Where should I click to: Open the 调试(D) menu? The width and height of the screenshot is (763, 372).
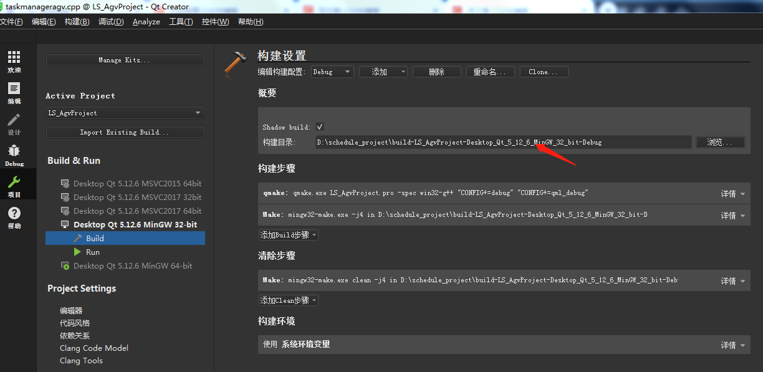point(111,22)
